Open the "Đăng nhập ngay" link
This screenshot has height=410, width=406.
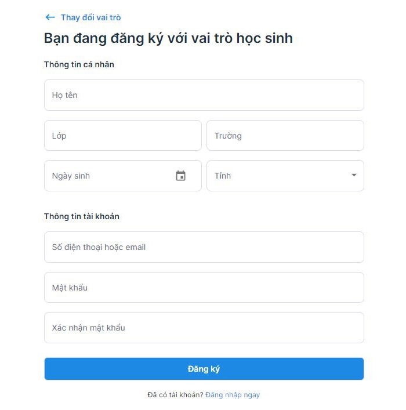point(233,395)
